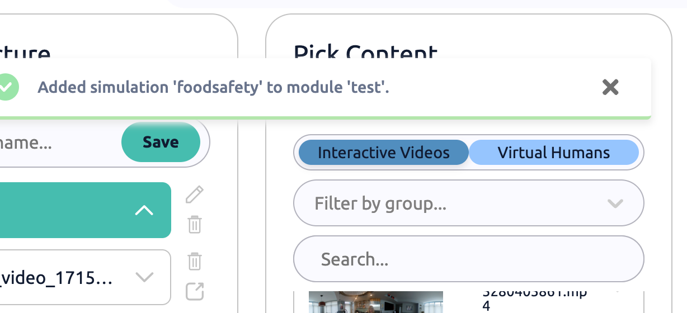Switch to the Virtual Humans tab
The width and height of the screenshot is (687, 313).
(553, 153)
